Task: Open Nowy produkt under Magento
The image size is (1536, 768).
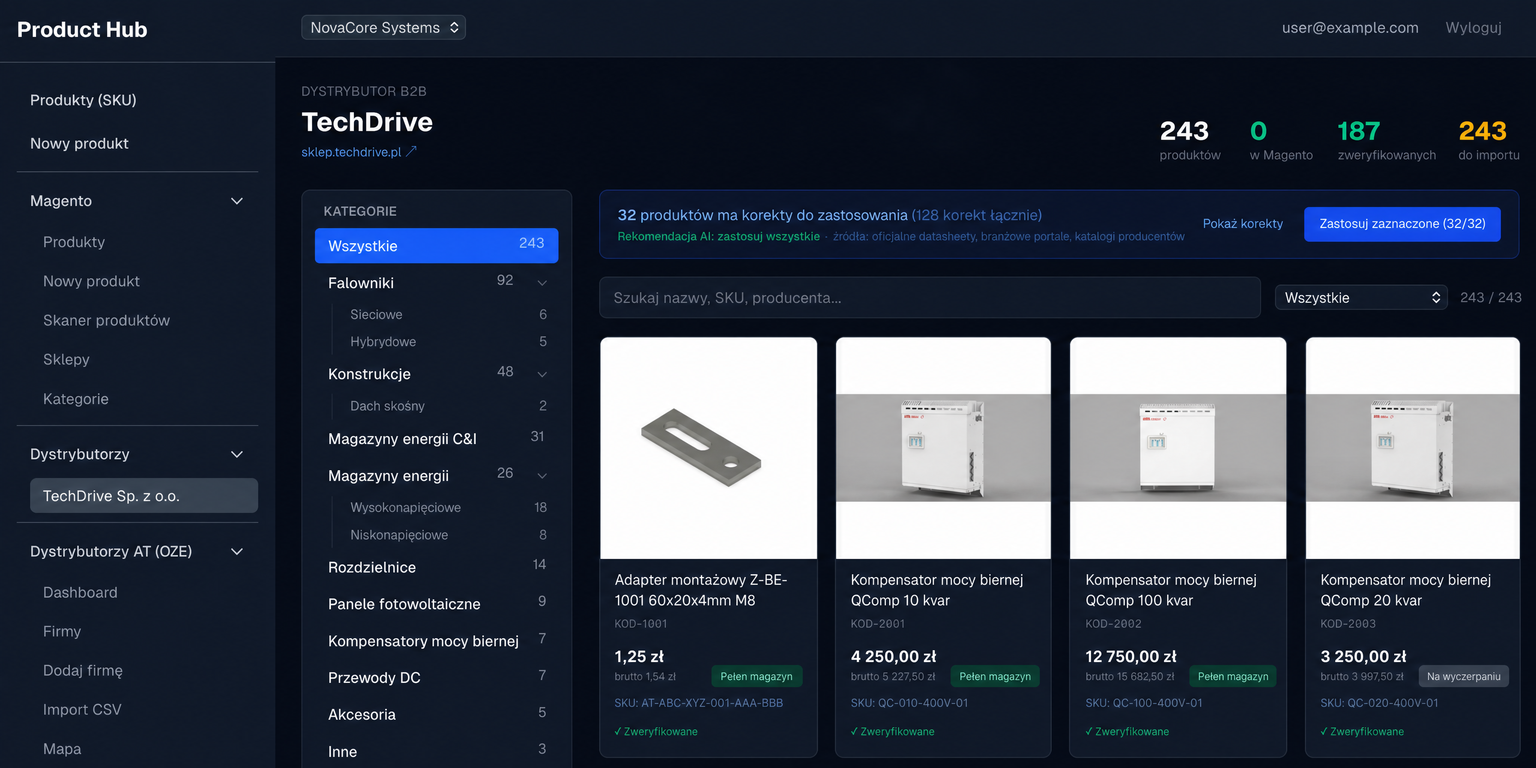Action: coord(91,281)
